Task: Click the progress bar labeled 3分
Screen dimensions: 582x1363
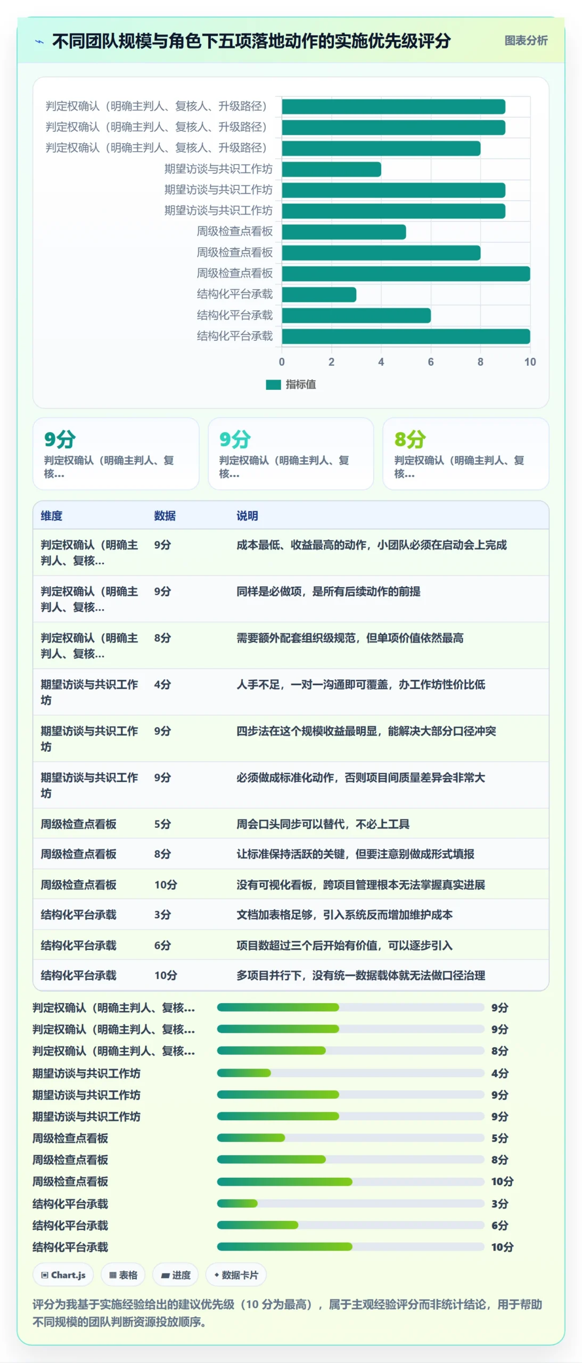Action: [350, 1203]
